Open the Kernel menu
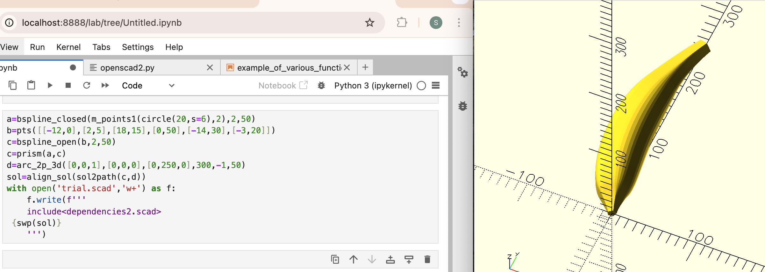The image size is (765, 272). click(x=68, y=47)
